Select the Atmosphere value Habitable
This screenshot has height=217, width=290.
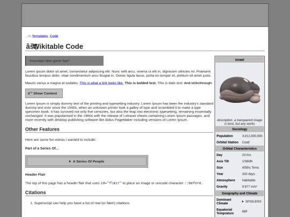249,180
